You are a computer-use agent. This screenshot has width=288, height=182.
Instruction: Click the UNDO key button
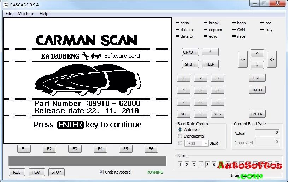(x=257, y=90)
